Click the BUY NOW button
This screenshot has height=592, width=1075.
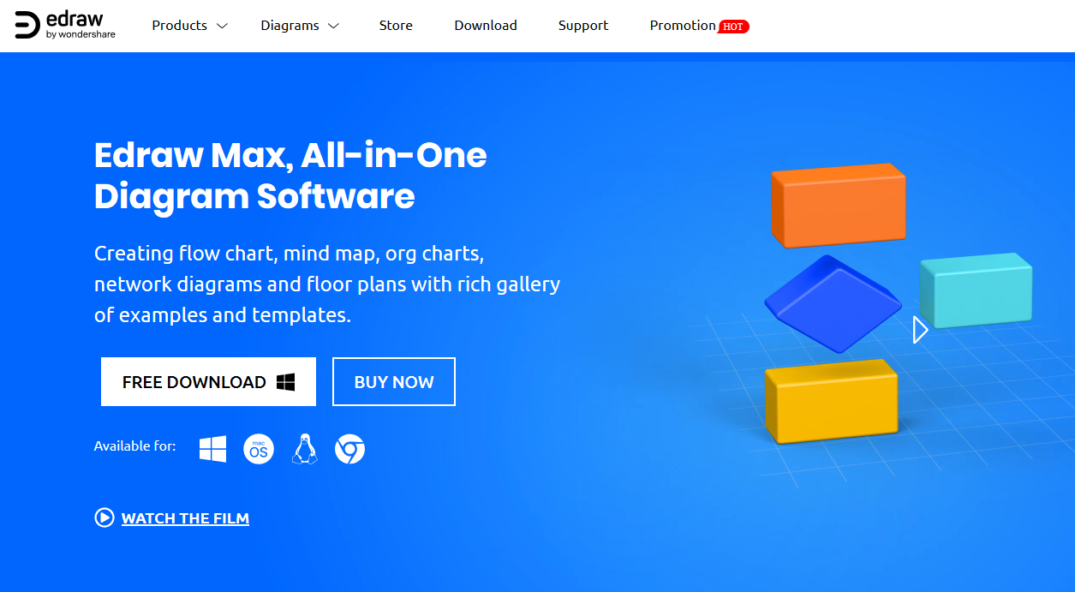tap(394, 382)
